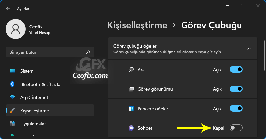This screenshot has height=139, width=266.
Task: Click the Sistem monitor icon
Action: (x=12, y=71)
